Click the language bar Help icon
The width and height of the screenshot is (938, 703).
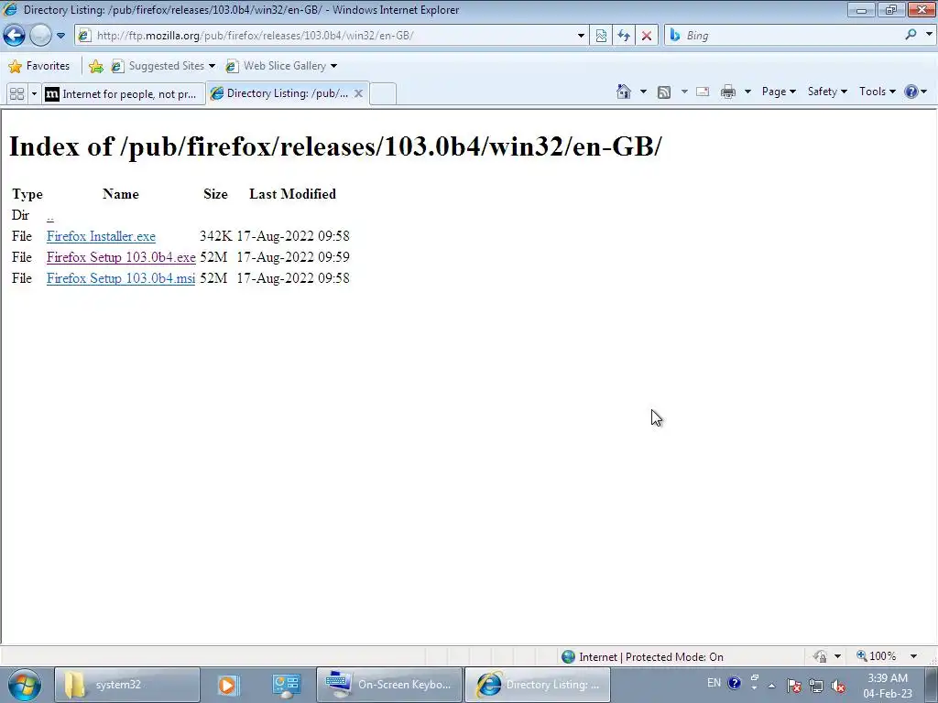click(x=735, y=683)
